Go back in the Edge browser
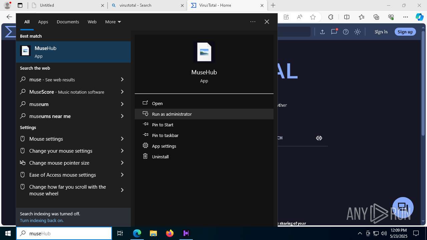Image resolution: width=427 pixels, height=240 pixels. click(9, 17)
